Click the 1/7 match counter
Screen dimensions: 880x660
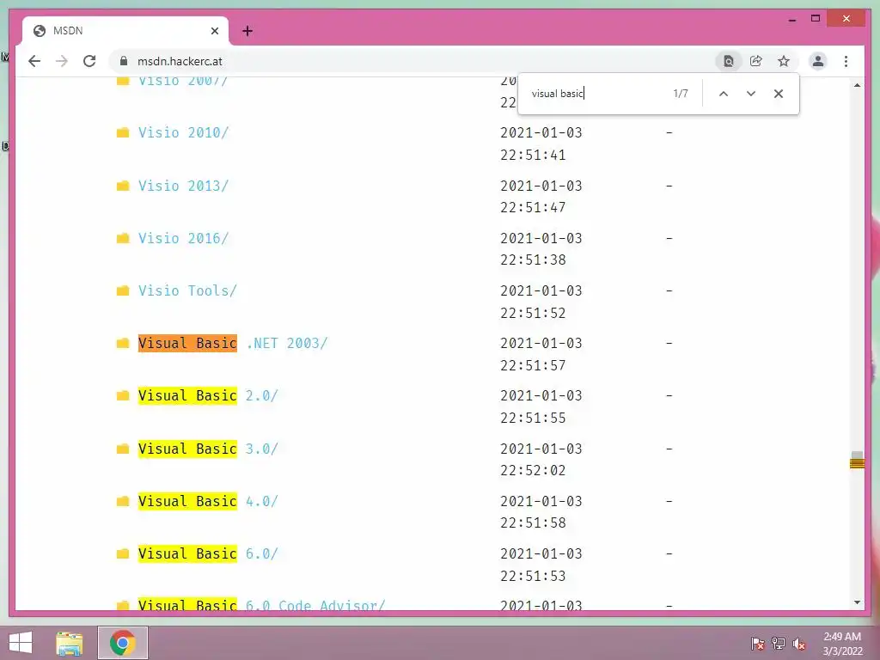(x=681, y=94)
